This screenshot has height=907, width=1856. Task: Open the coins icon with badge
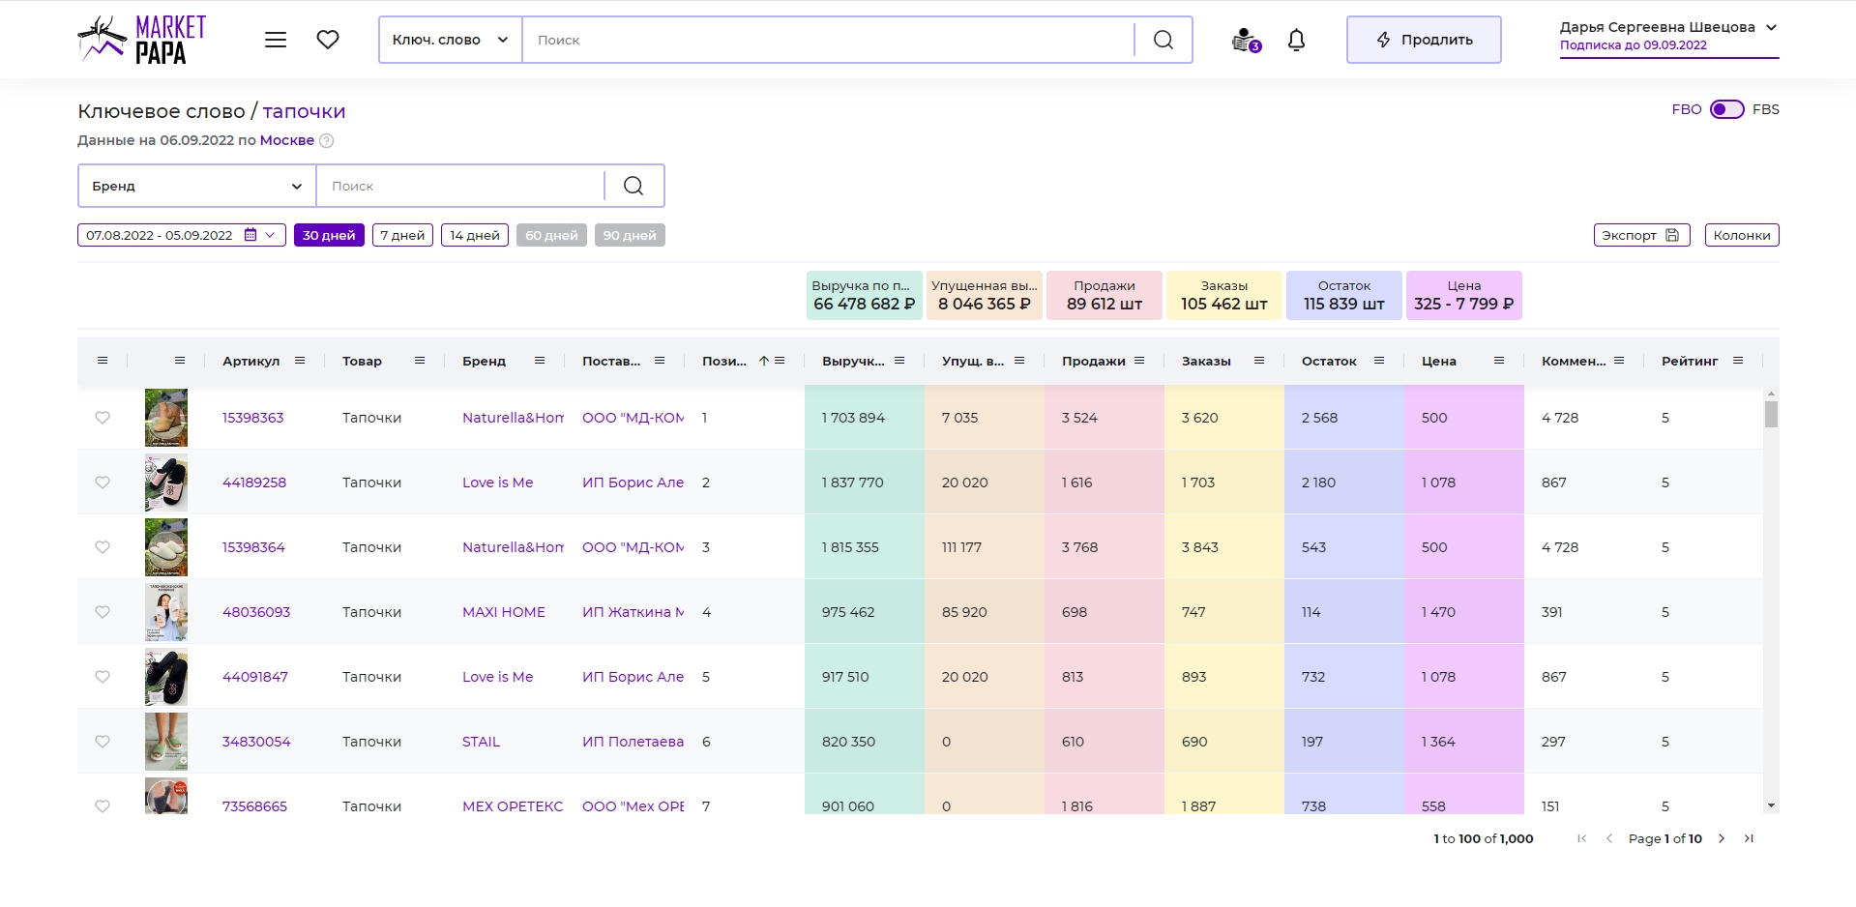(x=1246, y=40)
